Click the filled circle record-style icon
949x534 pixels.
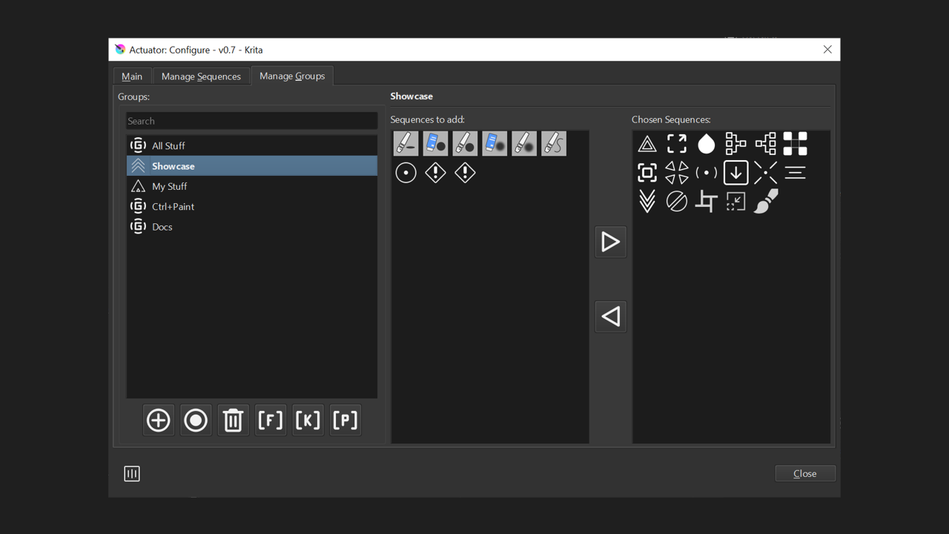pyautogui.click(x=195, y=420)
